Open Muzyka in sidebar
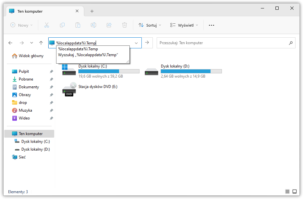This screenshot has width=303, height=199. 22,110
